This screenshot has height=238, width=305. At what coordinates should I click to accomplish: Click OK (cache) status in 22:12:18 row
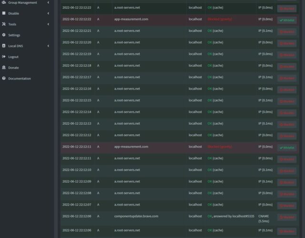click(x=215, y=66)
